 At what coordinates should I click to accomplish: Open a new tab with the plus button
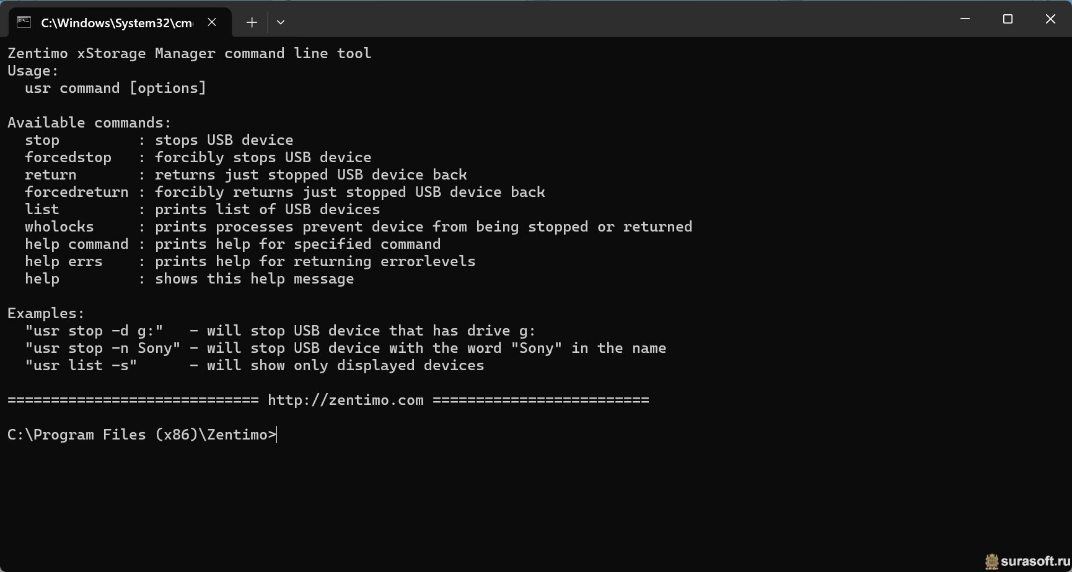[x=252, y=23]
